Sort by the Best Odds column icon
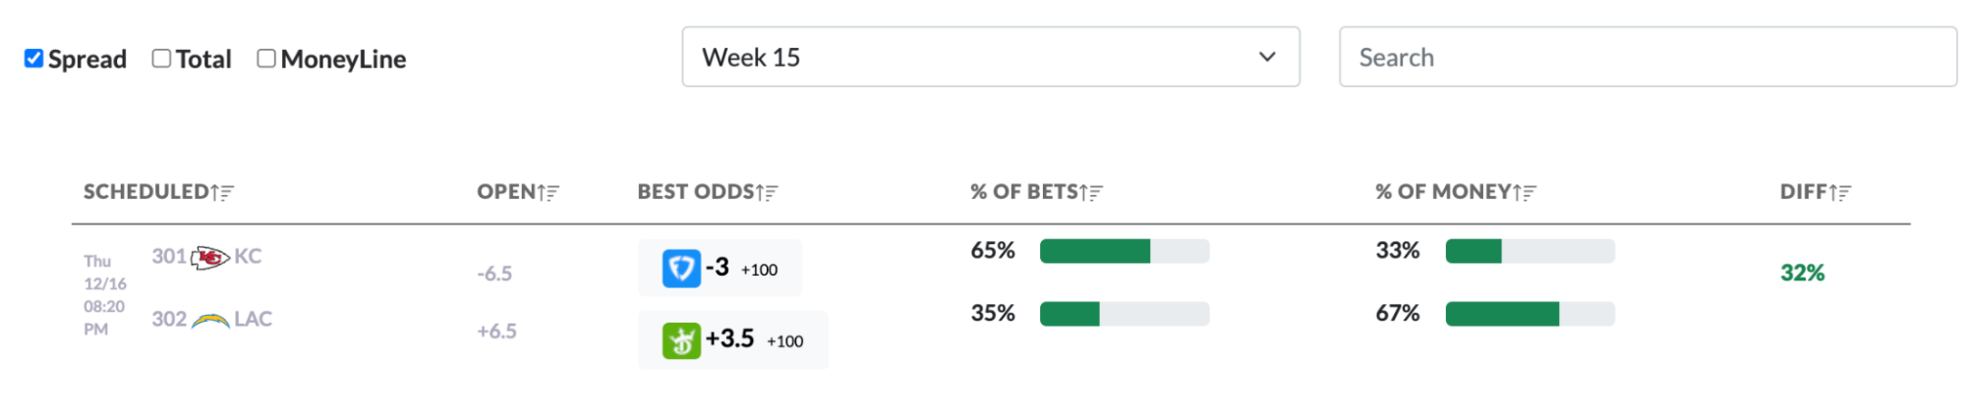1965x405 pixels. coord(767,193)
